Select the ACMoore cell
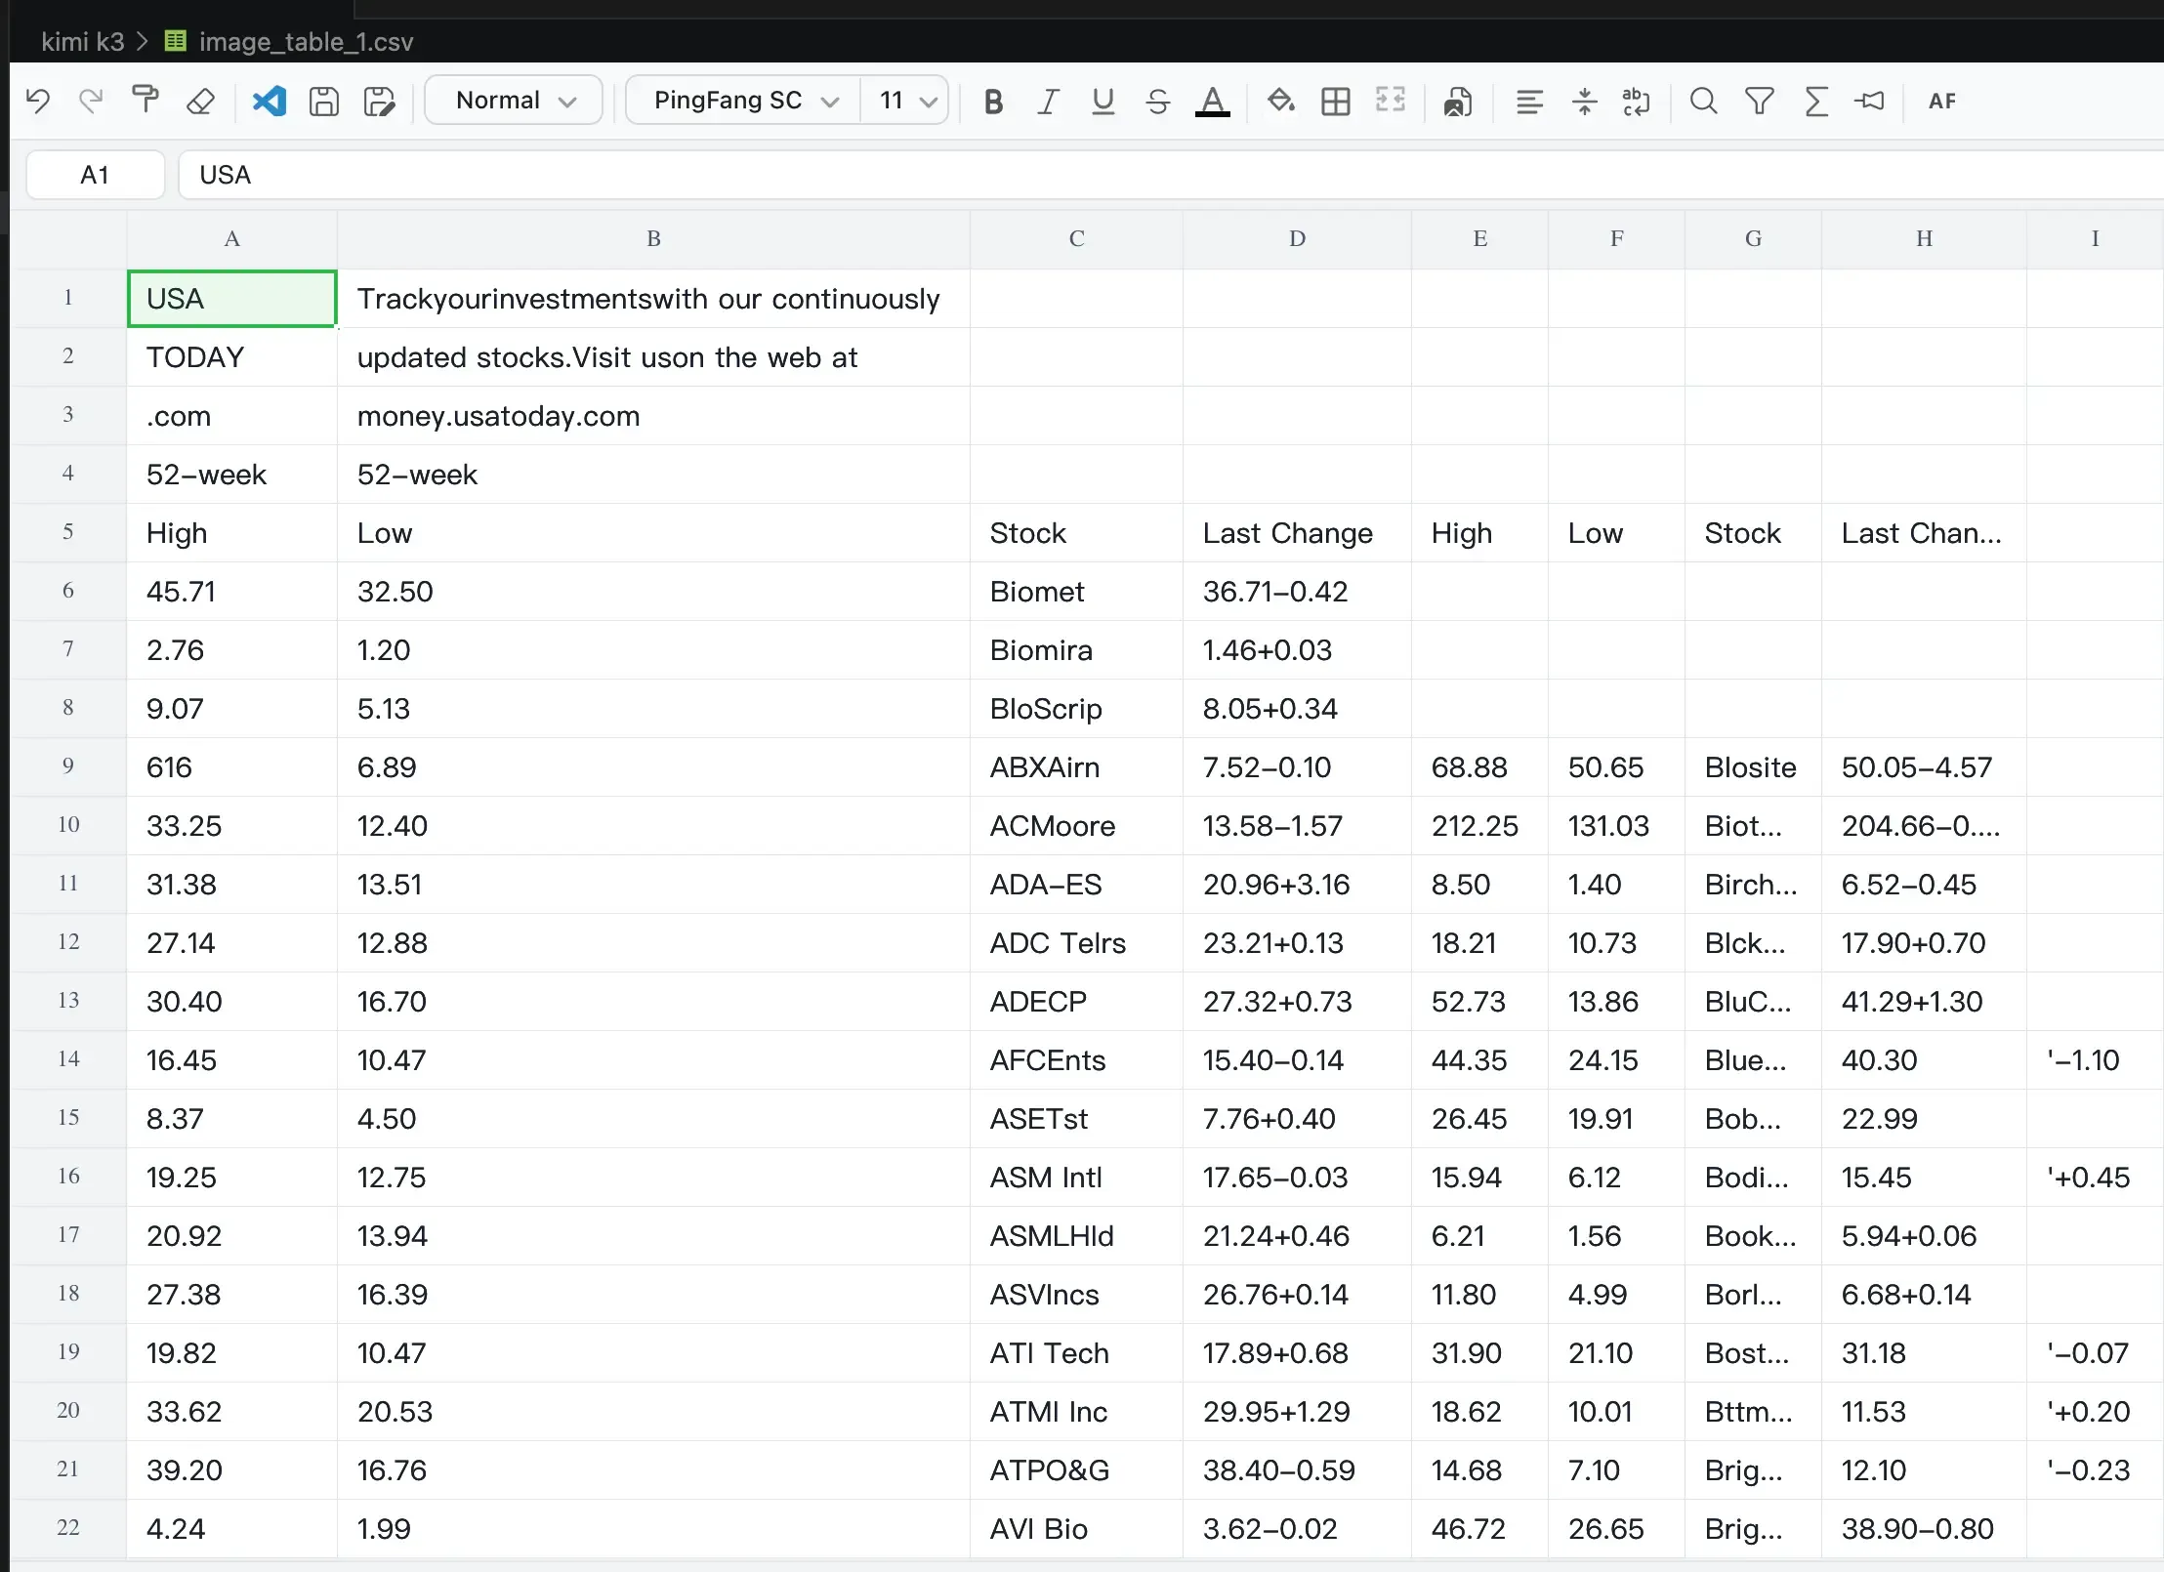The width and height of the screenshot is (2164, 1572). point(1076,825)
